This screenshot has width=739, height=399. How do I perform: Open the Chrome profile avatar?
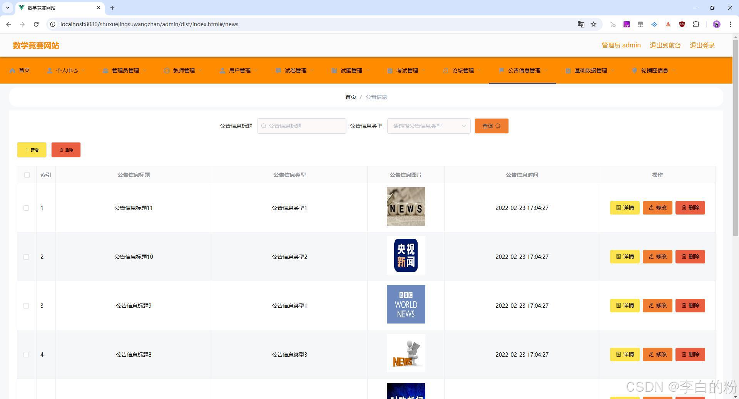[717, 24]
